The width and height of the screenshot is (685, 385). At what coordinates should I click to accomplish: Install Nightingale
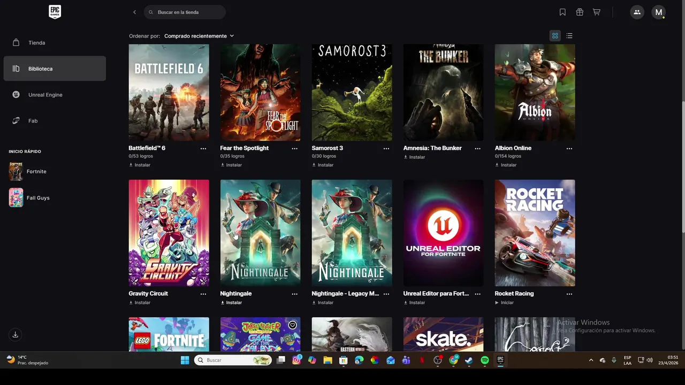tap(231, 303)
